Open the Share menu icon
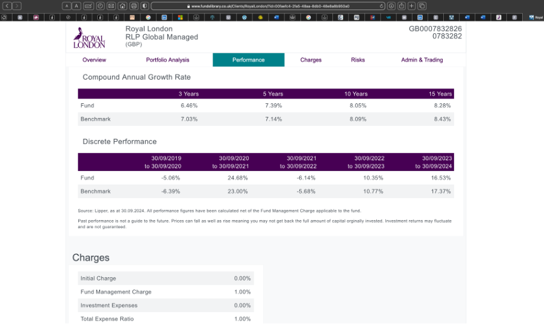This screenshot has width=544, height=324. point(401,6)
